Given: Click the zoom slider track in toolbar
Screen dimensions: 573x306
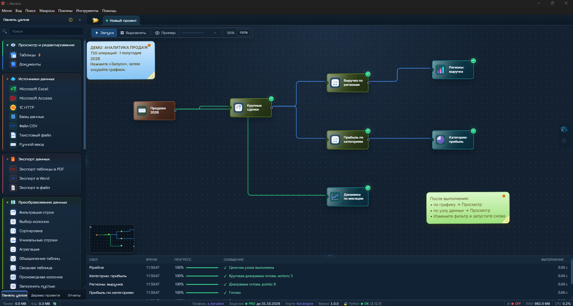Looking at the screenshot, I should click(193, 33).
